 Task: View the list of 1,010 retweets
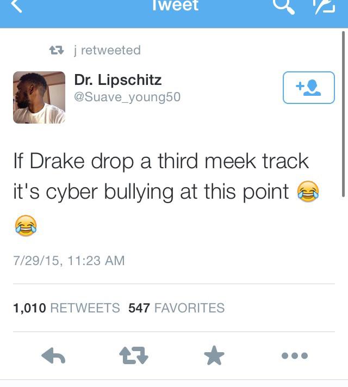pyautogui.click(x=66, y=308)
